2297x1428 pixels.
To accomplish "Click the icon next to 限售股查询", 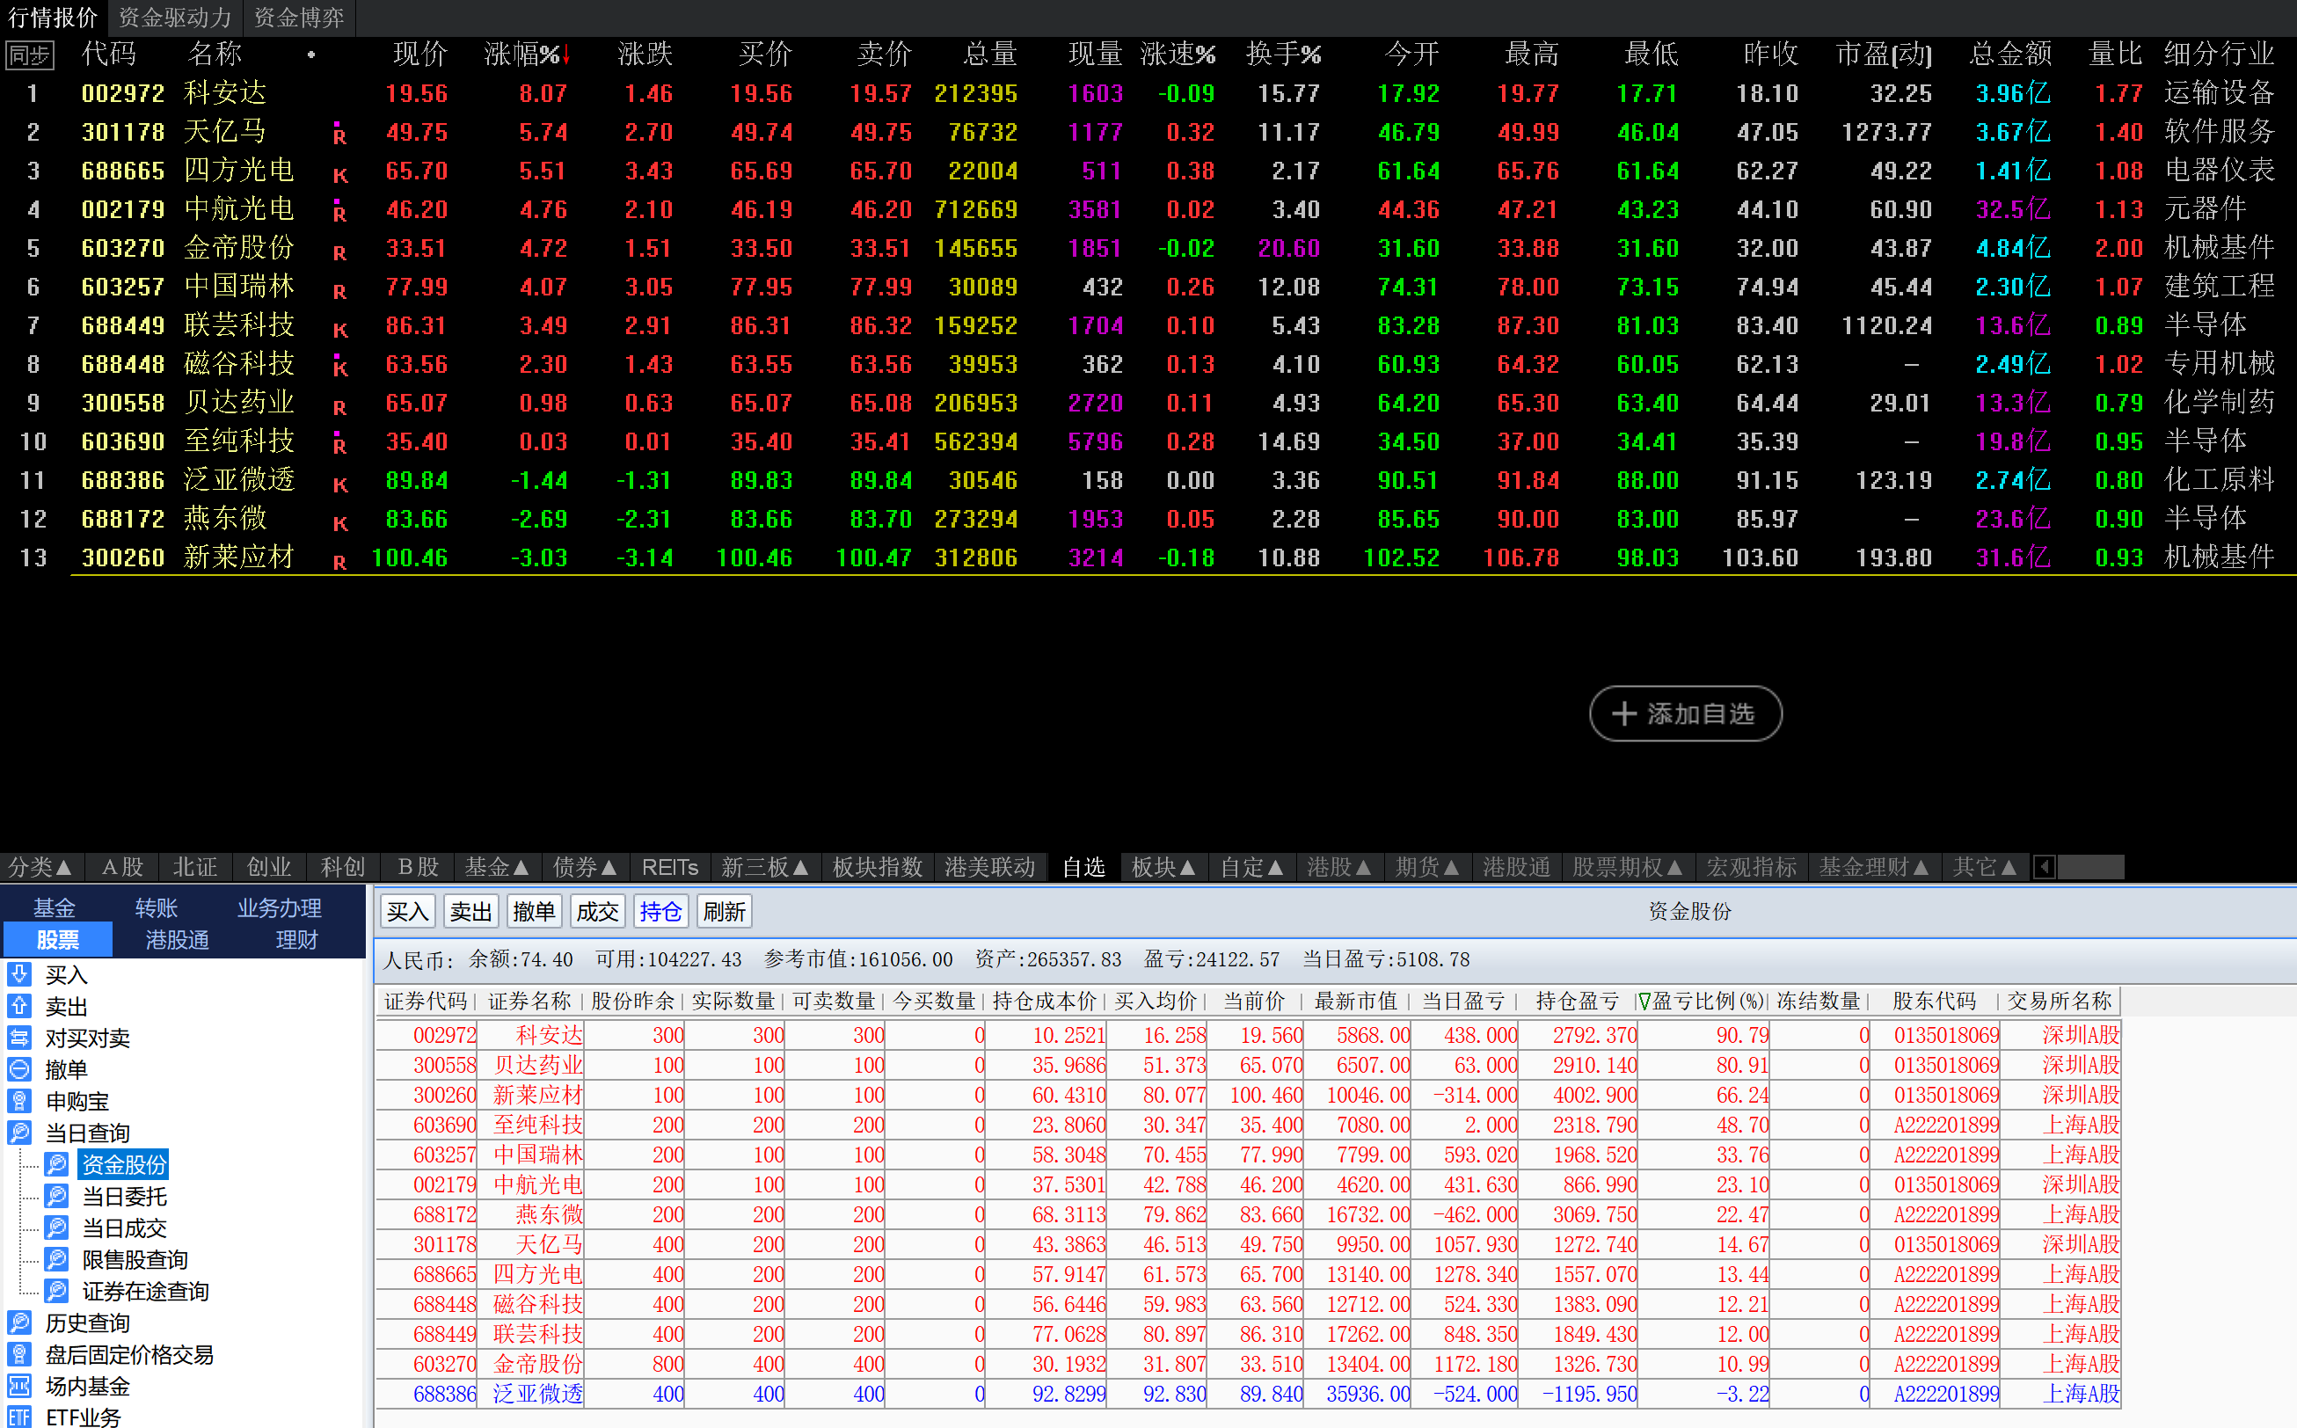I will pyautogui.click(x=56, y=1259).
